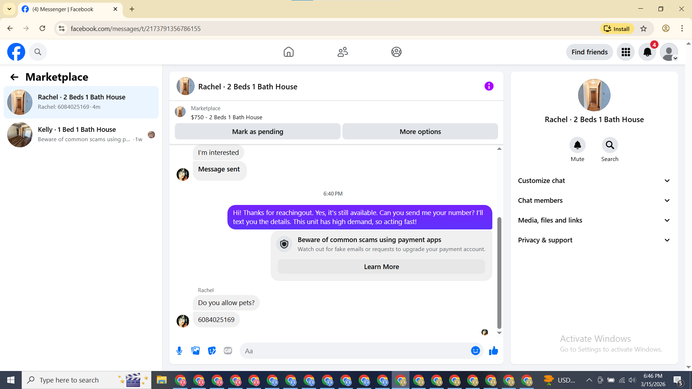Bookmark this page with the star icon
The image size is (692, 389).
644,28
